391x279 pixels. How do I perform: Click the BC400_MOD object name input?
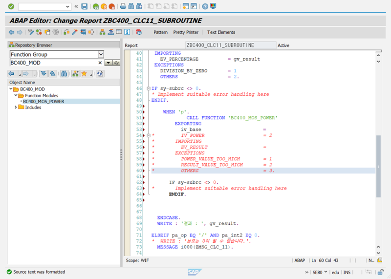pos(53,63)
